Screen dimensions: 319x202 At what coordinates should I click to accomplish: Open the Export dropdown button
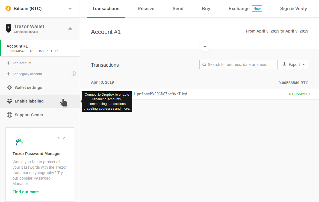[294, 65]
